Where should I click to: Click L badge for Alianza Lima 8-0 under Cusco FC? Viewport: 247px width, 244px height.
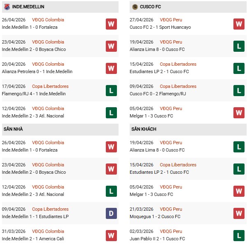[x=239, y=46]
